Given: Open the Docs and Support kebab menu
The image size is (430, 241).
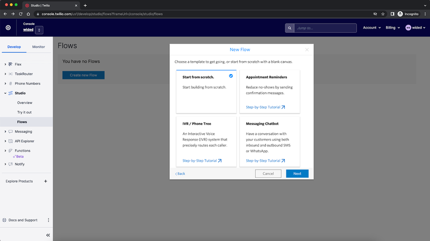Looking at the screenshot, I should [48, 220].
